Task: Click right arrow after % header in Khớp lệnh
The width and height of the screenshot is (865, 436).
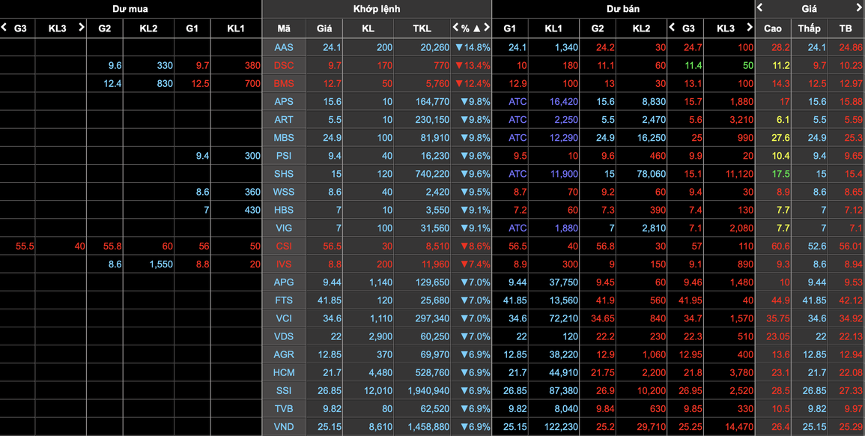Action: point(487,27)
